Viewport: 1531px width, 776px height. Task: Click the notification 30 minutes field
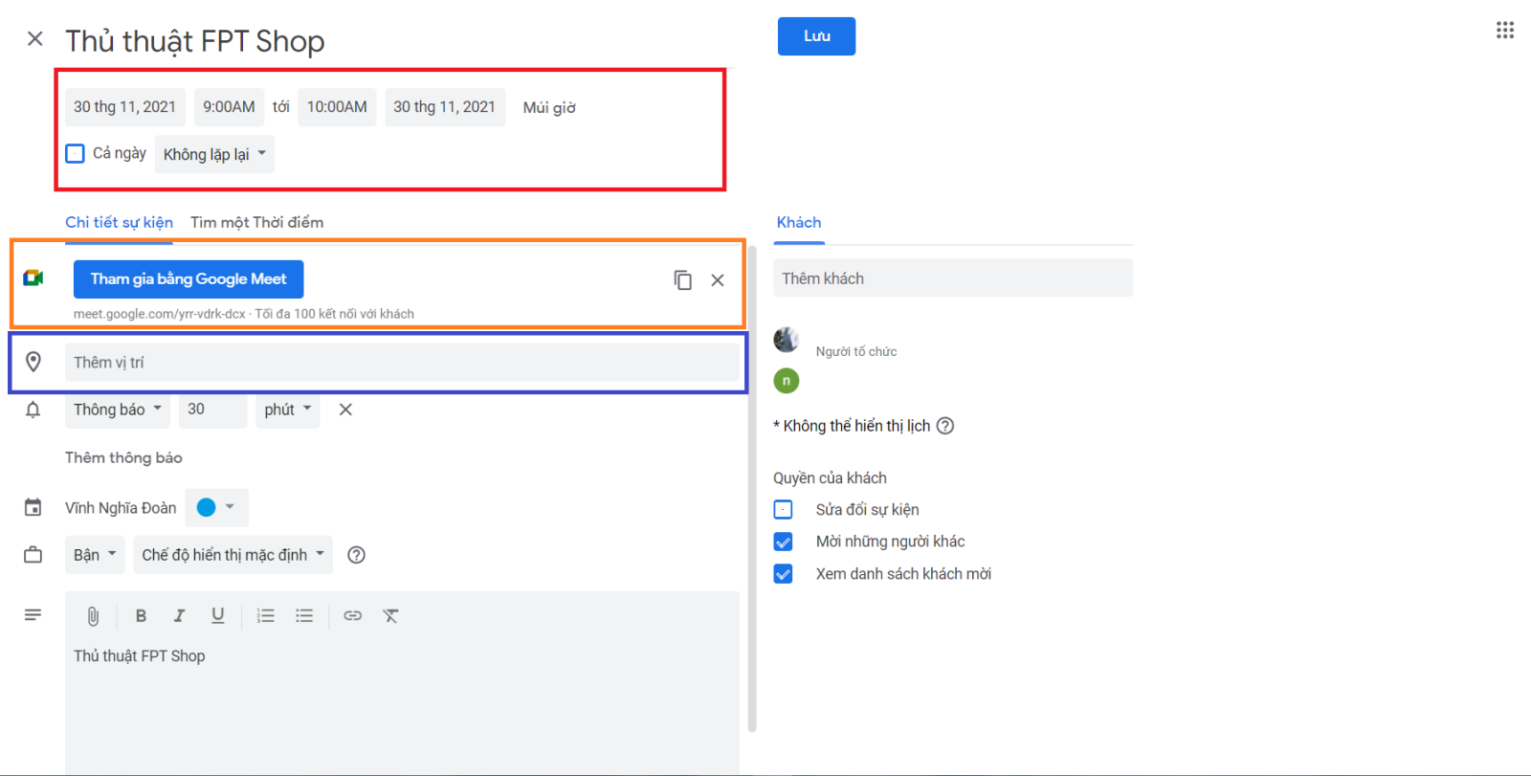click(212, 410)
